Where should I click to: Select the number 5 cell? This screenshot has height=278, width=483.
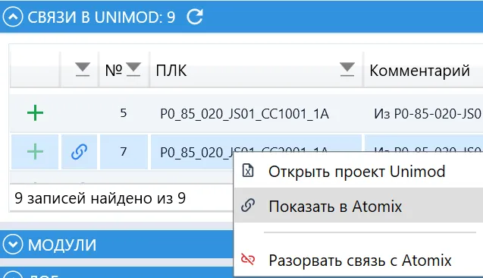(x=124, y=113)
